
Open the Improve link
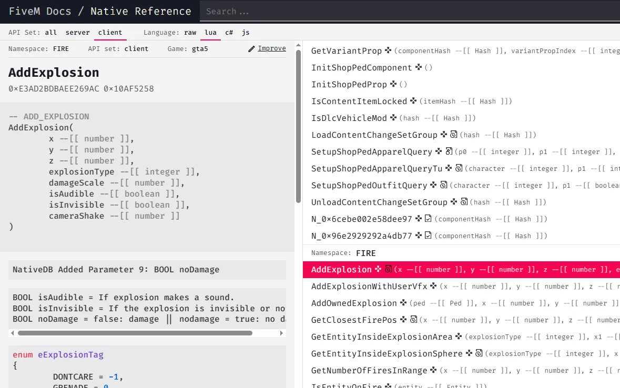(x=272, y=48)
